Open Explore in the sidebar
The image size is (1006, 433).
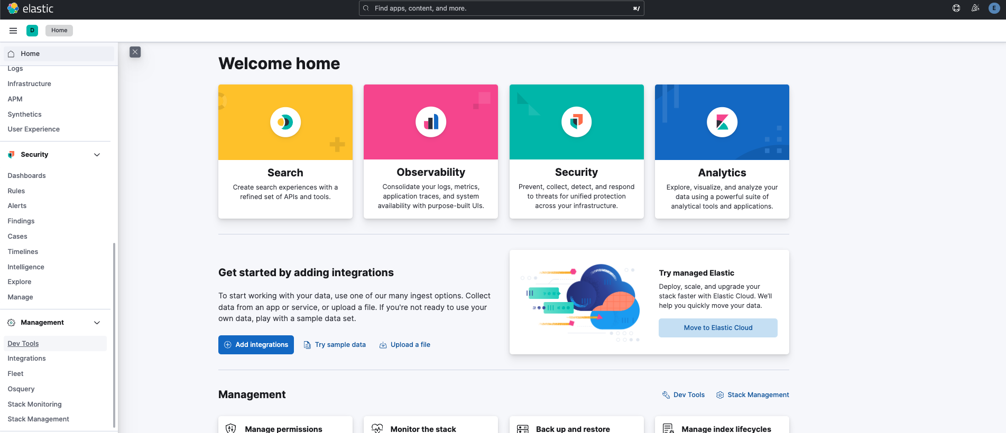click(x=20, y=282)
